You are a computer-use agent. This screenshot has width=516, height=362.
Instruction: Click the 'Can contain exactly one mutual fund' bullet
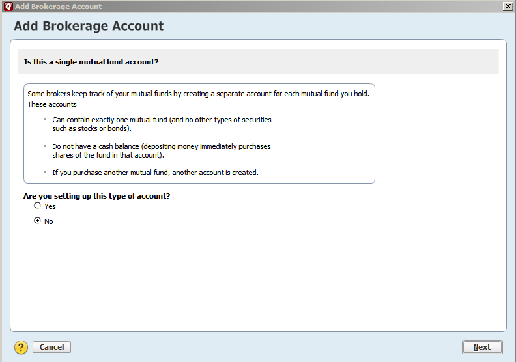[x=162, y=124]
